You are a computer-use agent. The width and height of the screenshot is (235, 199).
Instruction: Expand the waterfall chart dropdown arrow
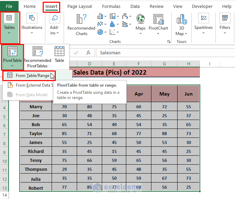click(x=130, y=16)
